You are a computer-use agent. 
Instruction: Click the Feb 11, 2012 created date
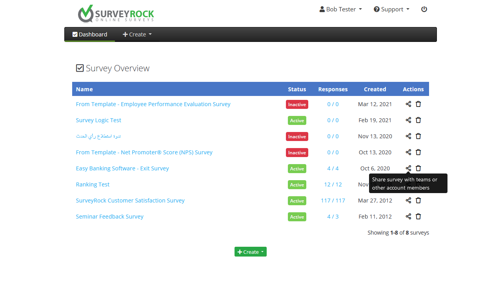(x=375, y=217)
